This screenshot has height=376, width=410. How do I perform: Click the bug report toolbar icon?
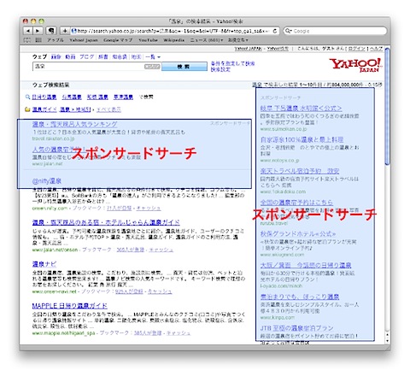click(51, 31)
